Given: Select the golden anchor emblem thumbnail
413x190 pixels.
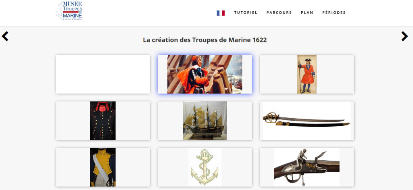Looking at the screenshot, I should point(204,167).
